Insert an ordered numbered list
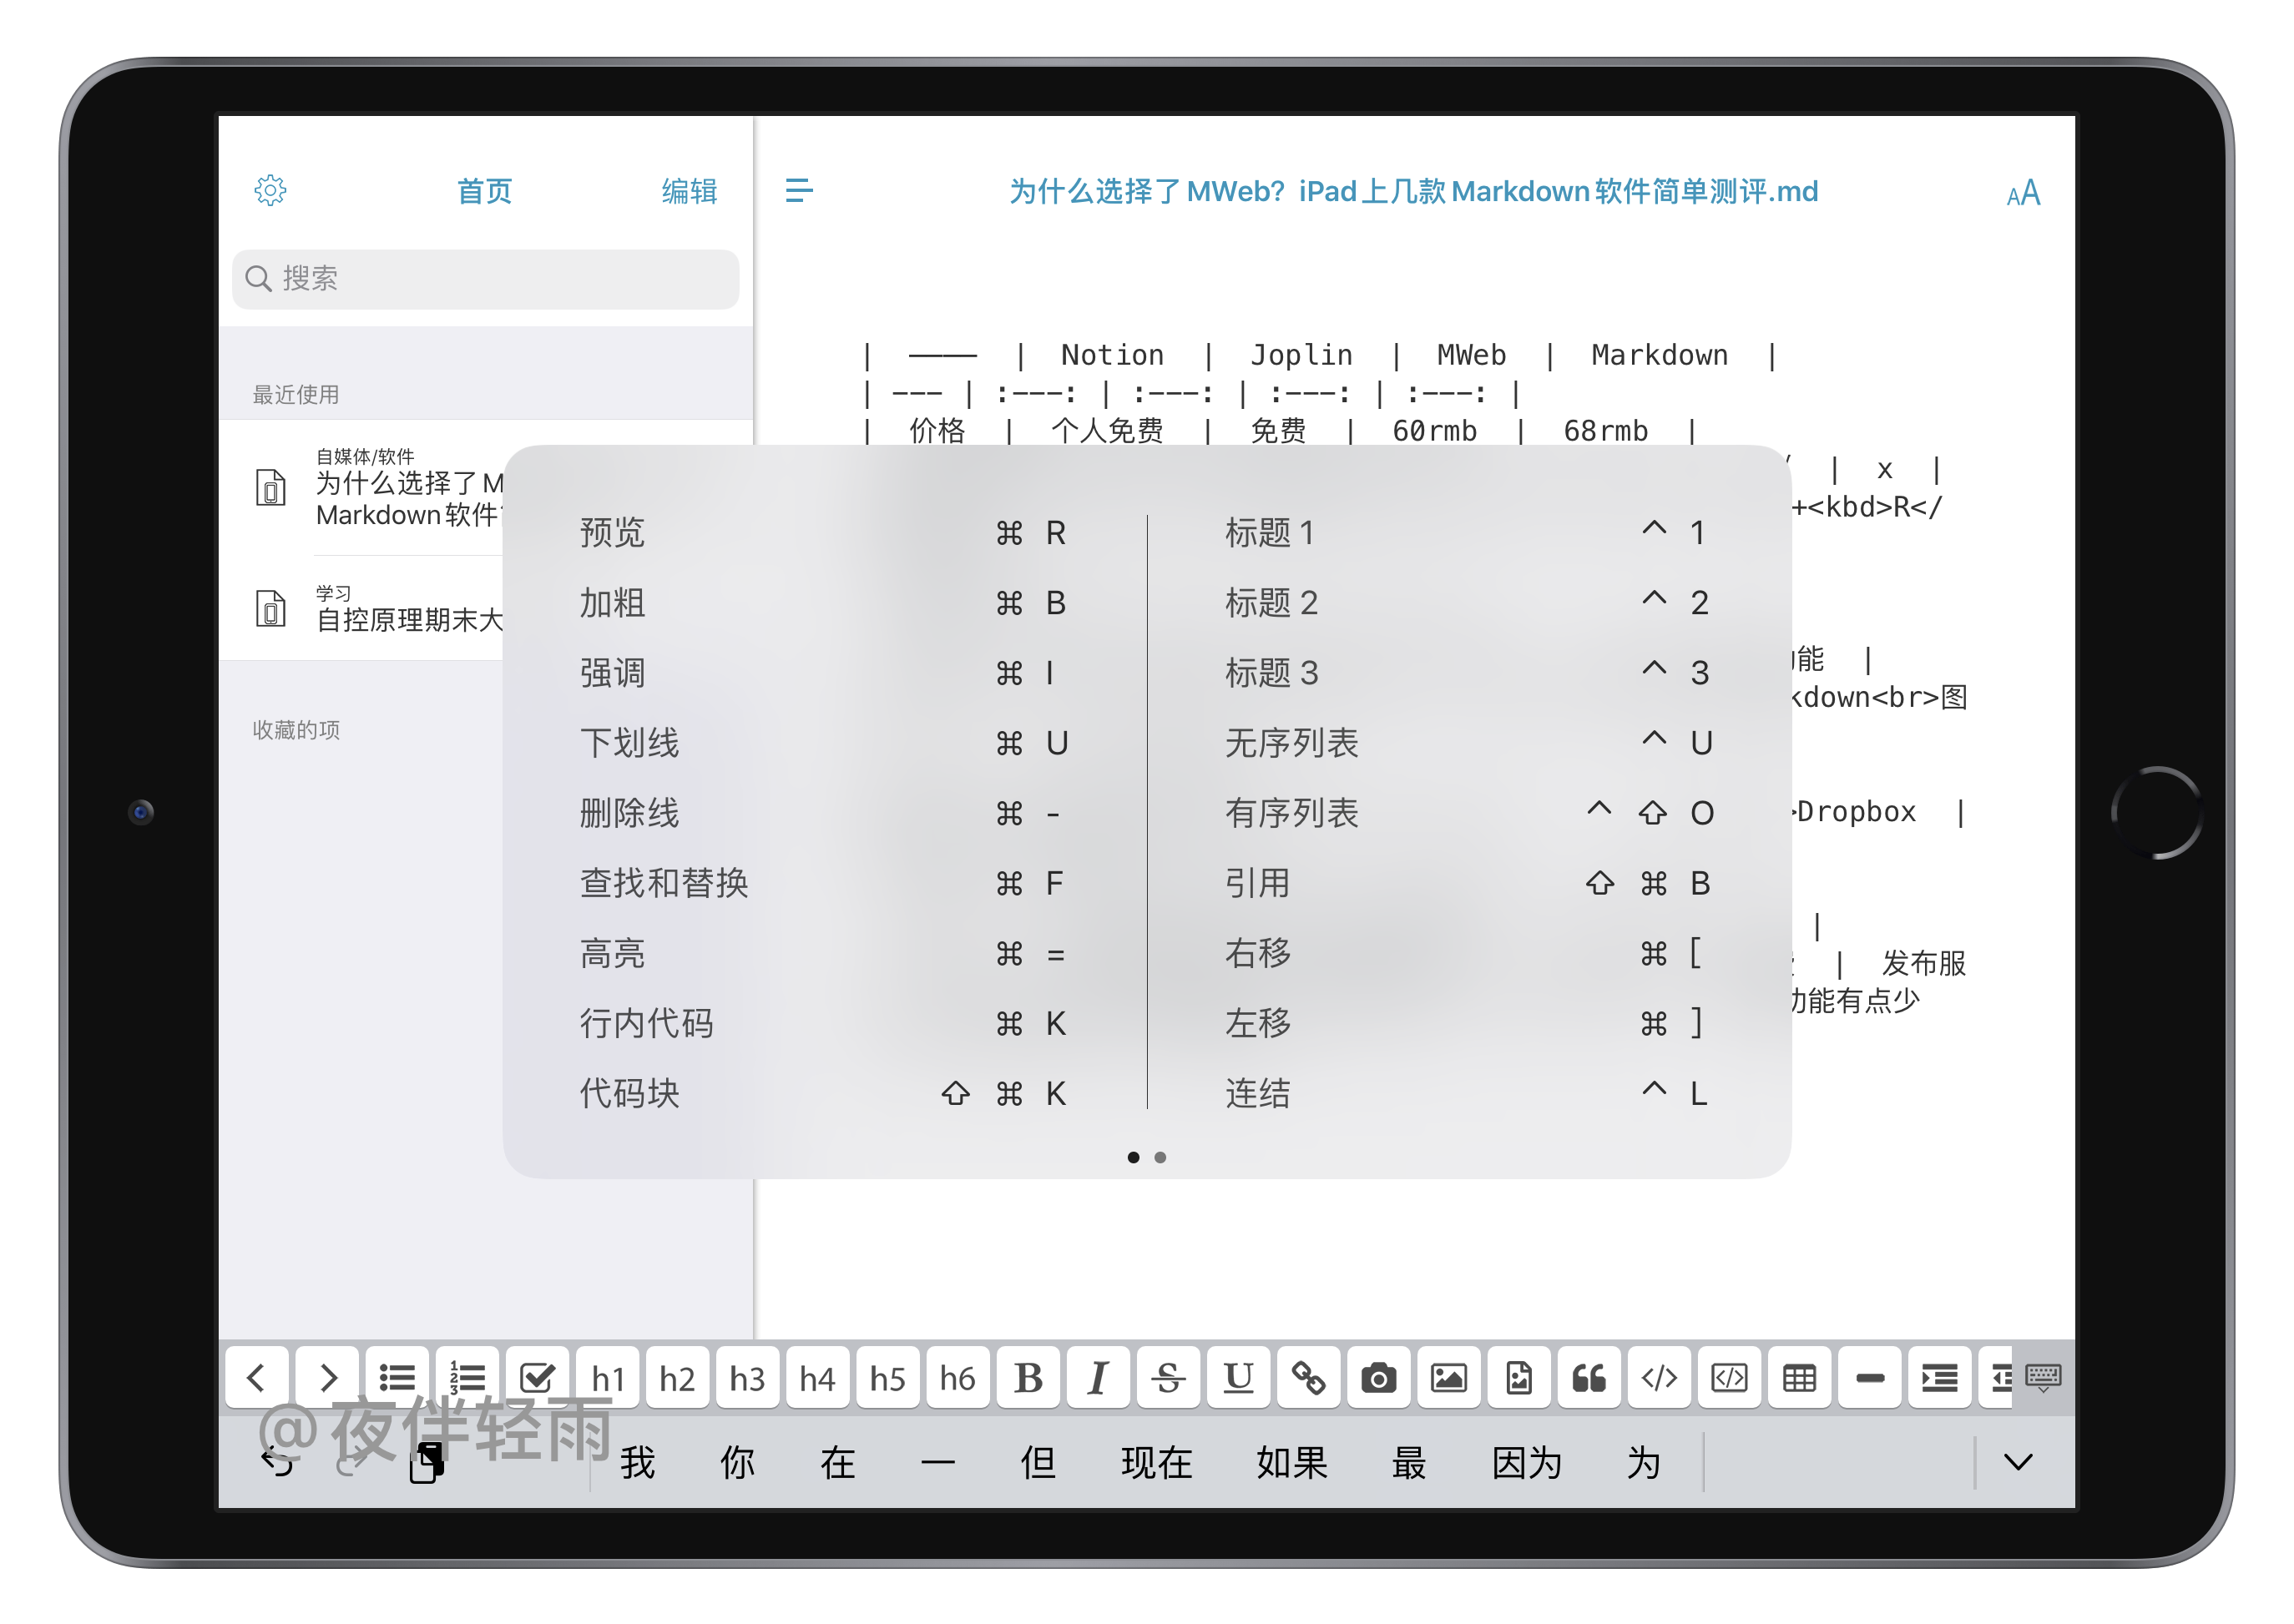 click(467, 1377)
